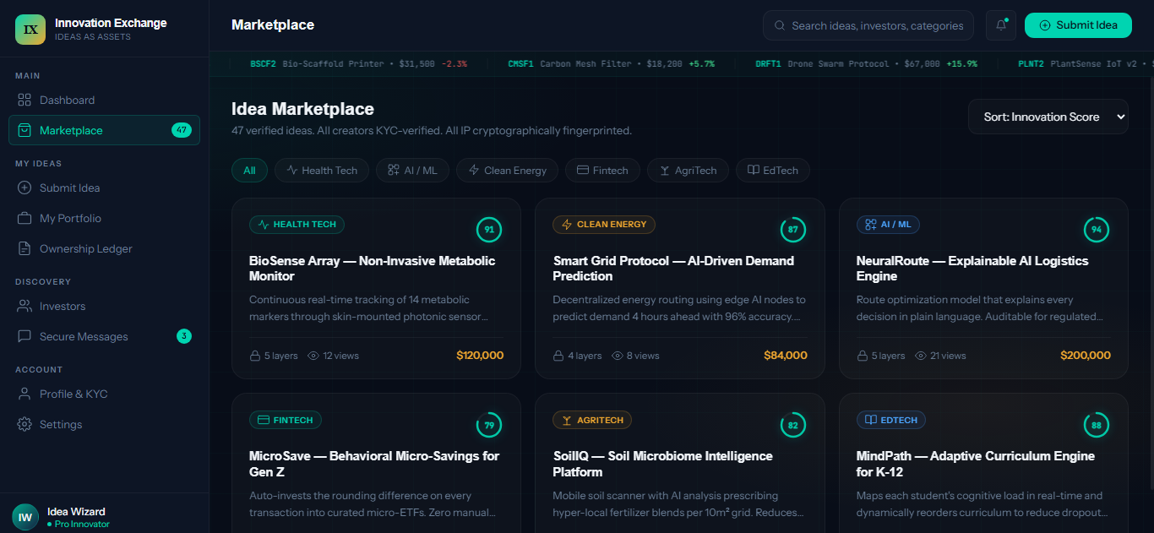Open the notifications bell
The image size is (1154, 533).
(1001, 25)
